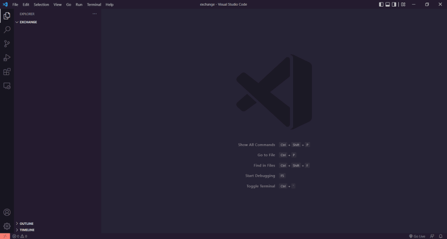Open the Run menu
Screen dimensions: 447x239
pos(79,5)
